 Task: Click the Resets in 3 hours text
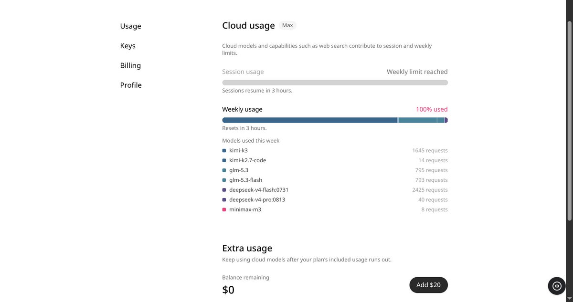click(244, 128)
